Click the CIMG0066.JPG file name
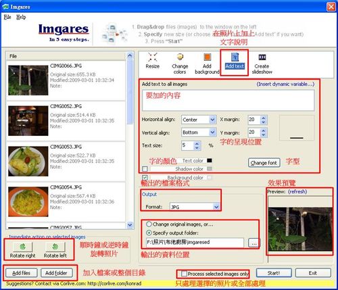The height and width of the screenshot is (290, 338). [66, 66]
